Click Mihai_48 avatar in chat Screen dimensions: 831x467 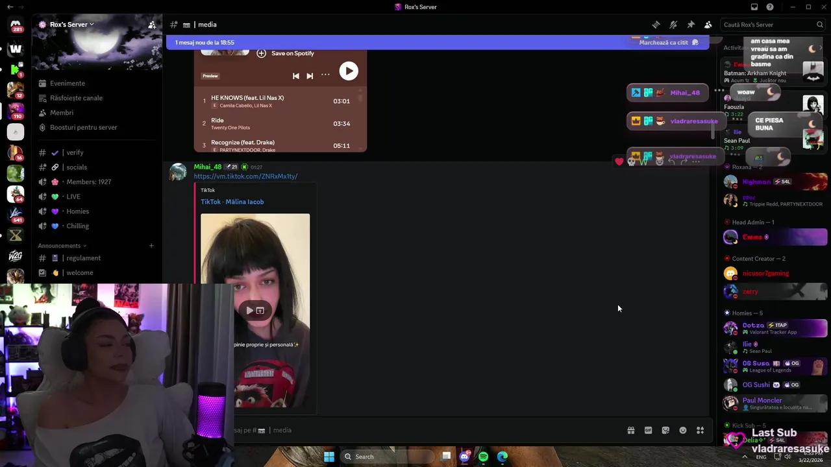click(x=178, y=172)
